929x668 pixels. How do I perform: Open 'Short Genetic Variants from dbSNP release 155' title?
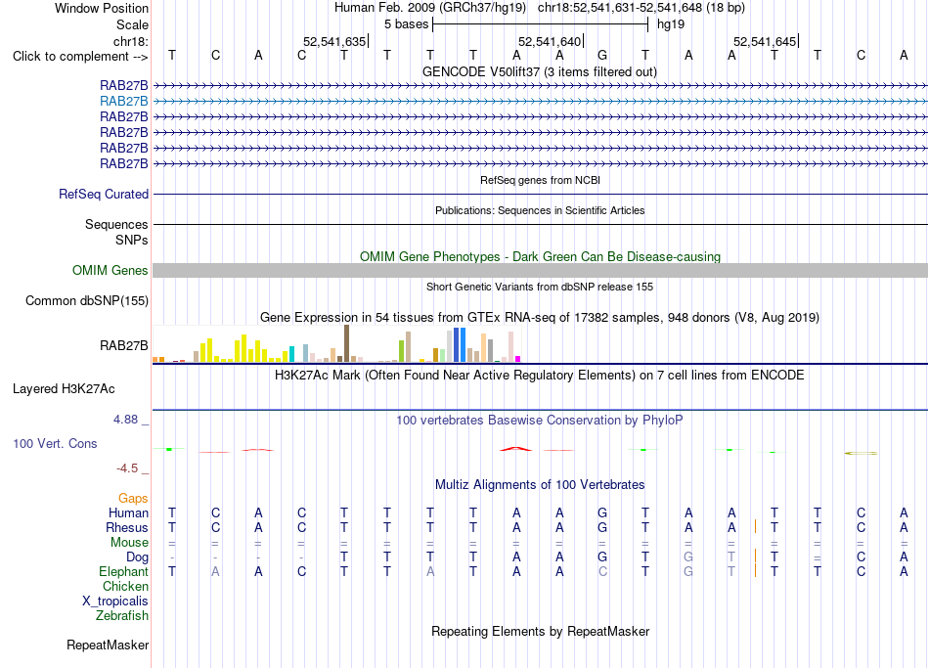pos(540,287)
